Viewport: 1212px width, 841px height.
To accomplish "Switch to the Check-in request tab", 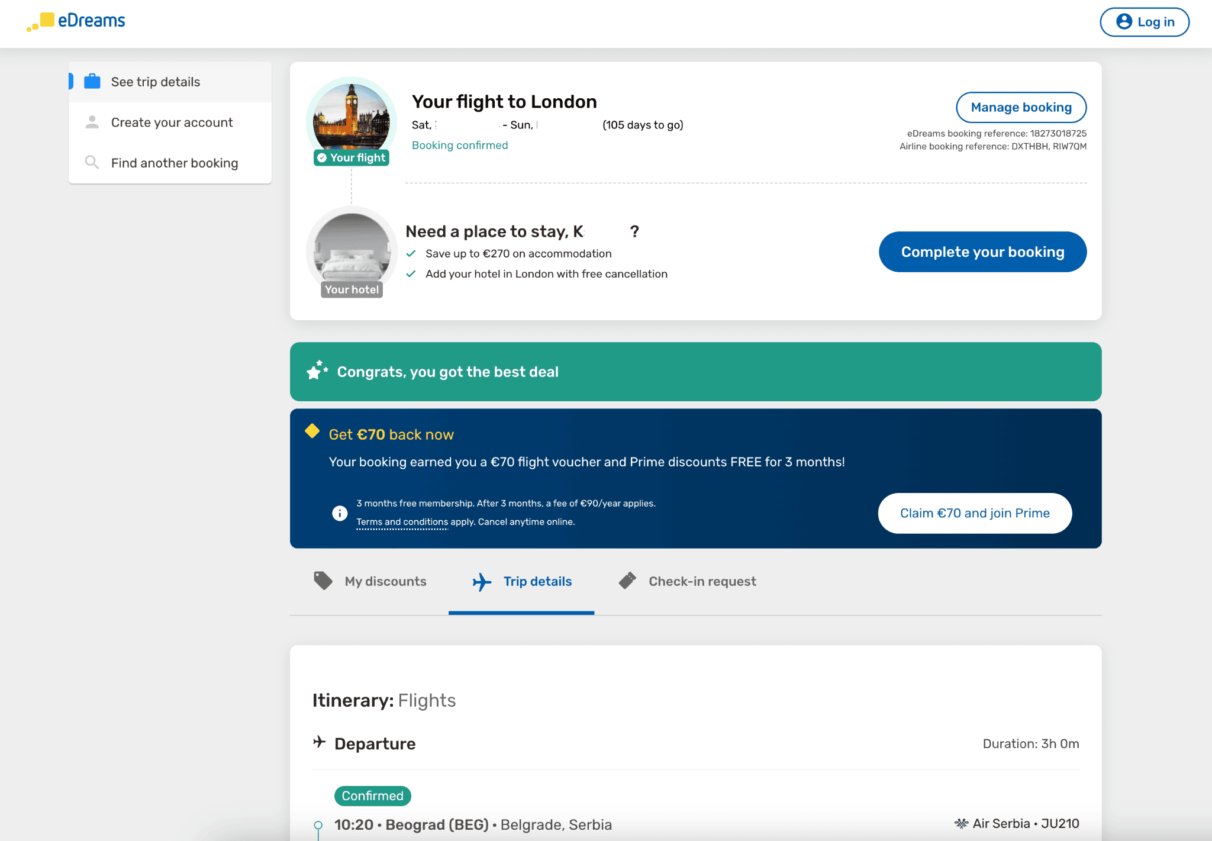I will pyautogui.click(x=702, y=581).
